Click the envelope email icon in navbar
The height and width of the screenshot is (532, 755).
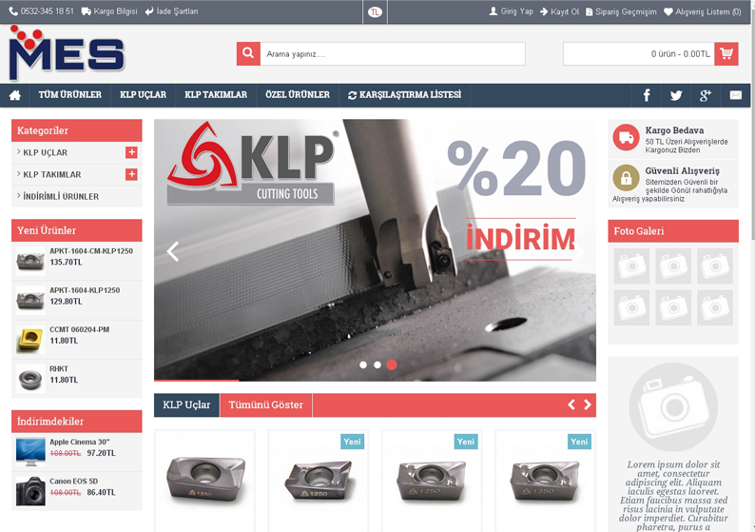click(x=736, y=95)
